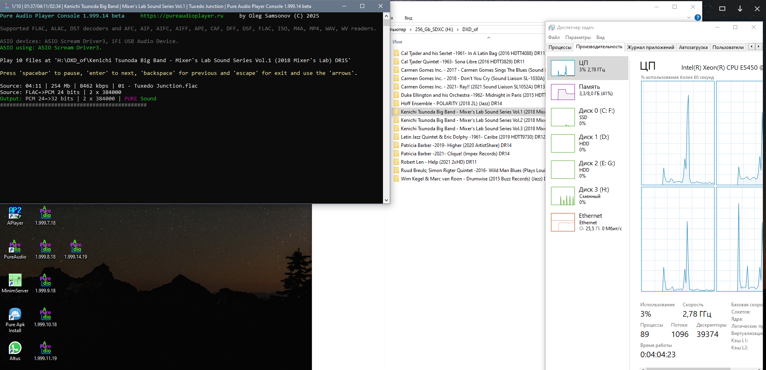Click the playback progress hash bar
This screenshot has width=766, height=370.
pyautogui.click(x=73, y=105)
